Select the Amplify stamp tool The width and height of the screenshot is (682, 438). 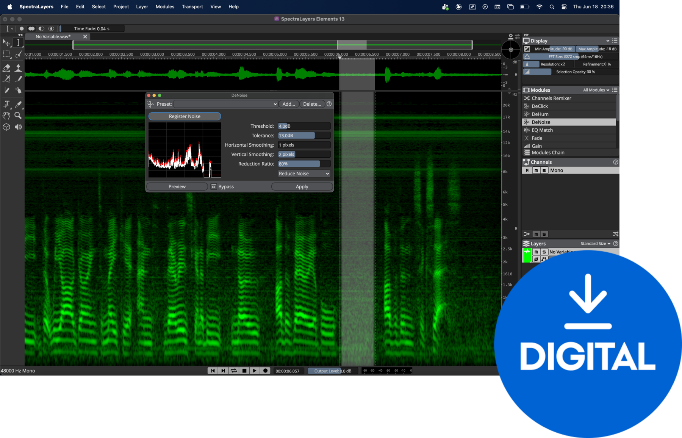(18, 68)
